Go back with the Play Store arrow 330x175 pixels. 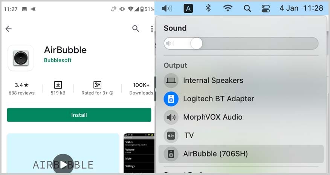(8, 29)
